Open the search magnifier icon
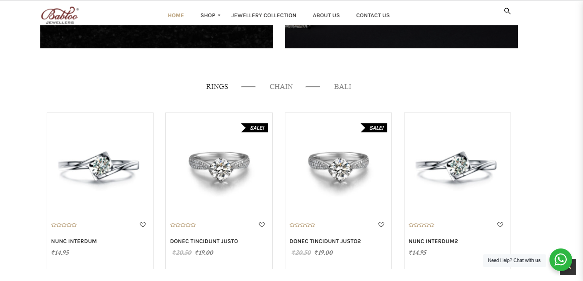Viewport: 583px width, 281px height. click(507, 11)
